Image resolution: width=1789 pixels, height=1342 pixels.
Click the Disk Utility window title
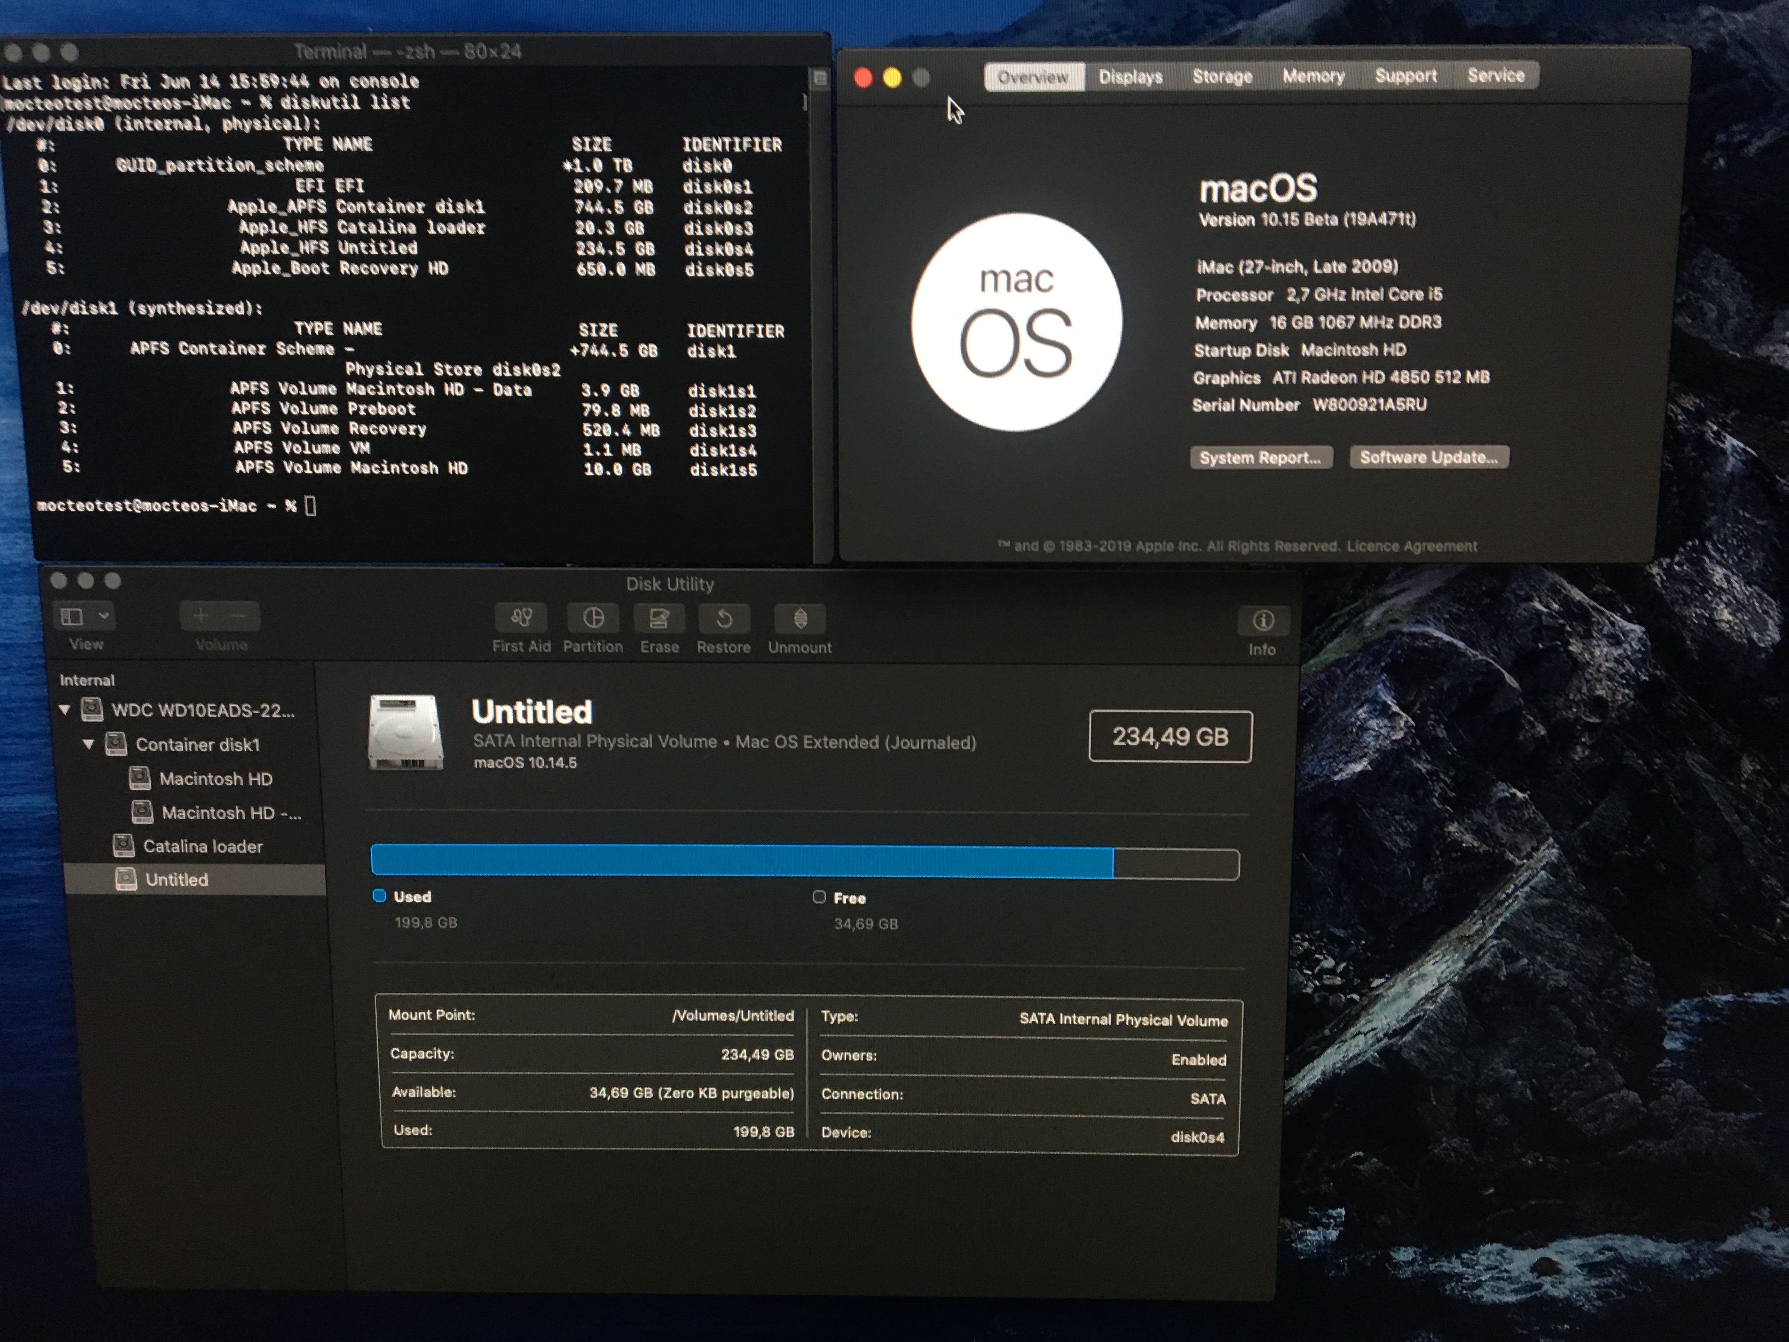pos(670,584)
